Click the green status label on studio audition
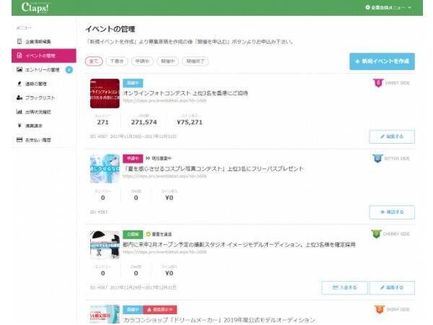The width and height of the screenshot is (433, 325). (x=133, y=234)
